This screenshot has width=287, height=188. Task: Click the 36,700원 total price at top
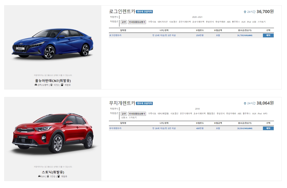tap(265, 12)
